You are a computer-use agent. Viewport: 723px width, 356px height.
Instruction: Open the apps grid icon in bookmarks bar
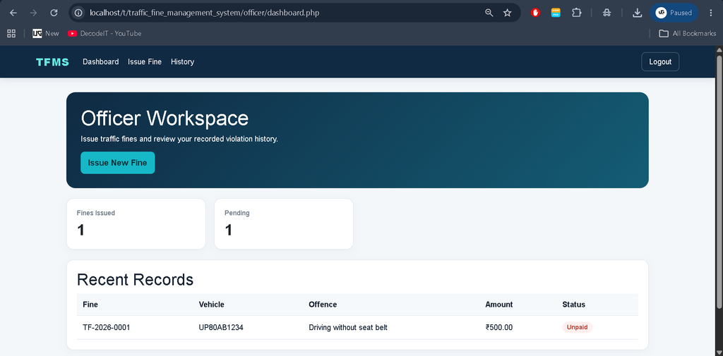click(x=11, y=33)
